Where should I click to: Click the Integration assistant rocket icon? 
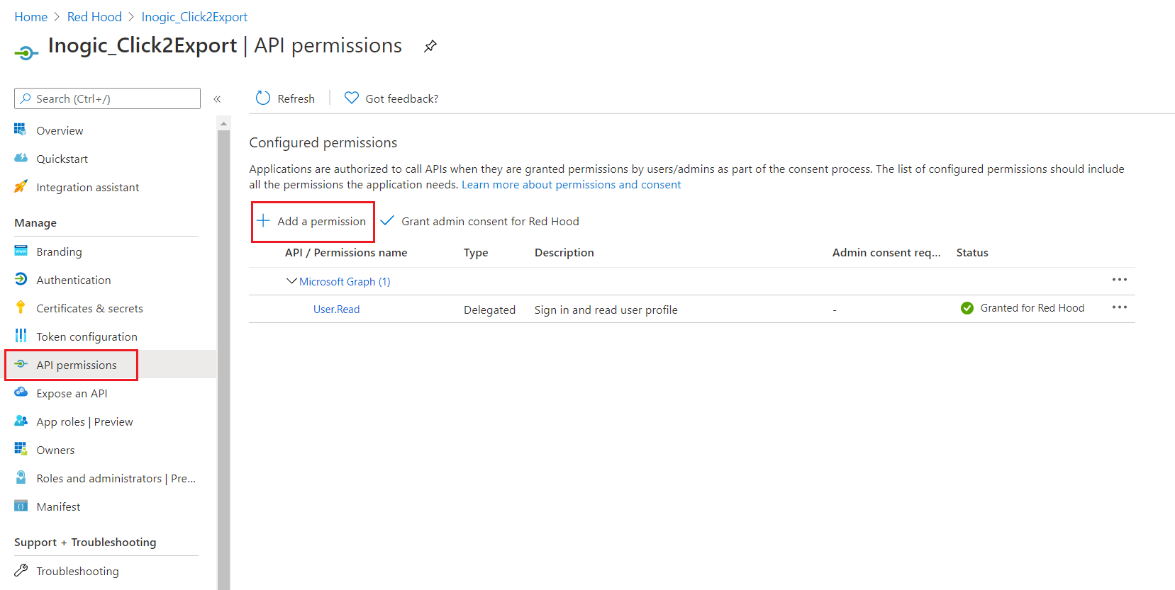click(x=21, y=186)
